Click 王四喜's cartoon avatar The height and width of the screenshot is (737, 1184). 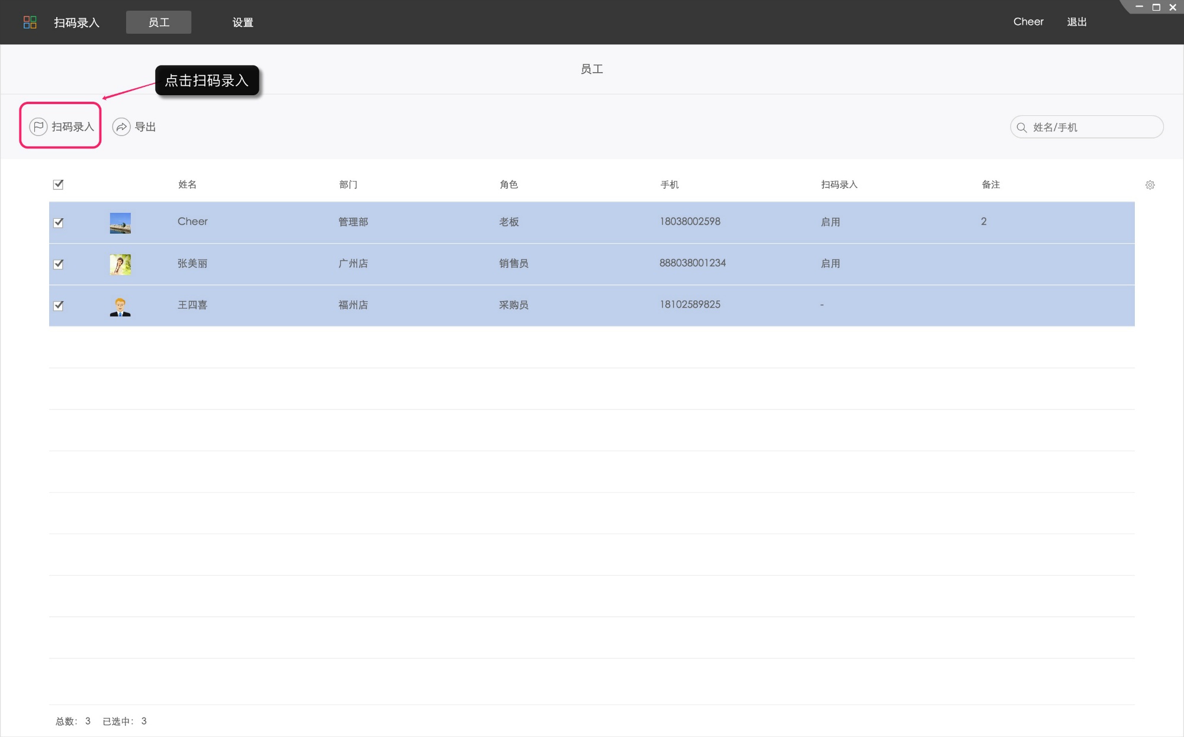pos(120,306)
